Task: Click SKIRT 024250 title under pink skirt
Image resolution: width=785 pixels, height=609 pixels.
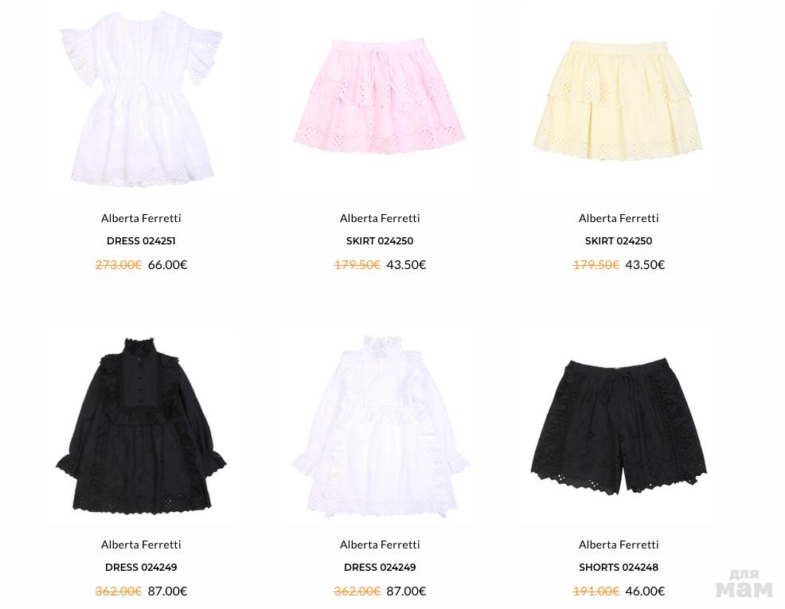Action: 380,240
